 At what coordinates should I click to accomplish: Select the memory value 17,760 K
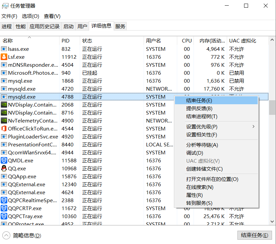[x=214, y=89]
